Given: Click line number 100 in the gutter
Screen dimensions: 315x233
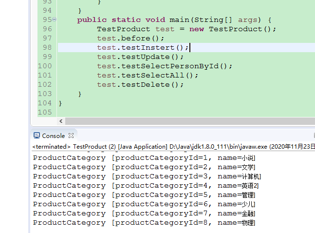Looking at the screenshot, I should click(x=45, y=66).
